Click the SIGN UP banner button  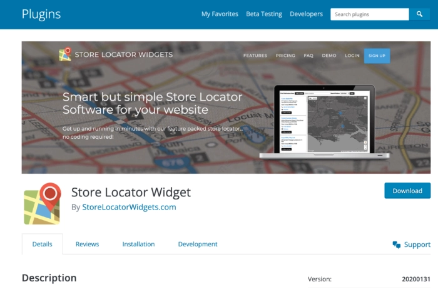point(377,56)
